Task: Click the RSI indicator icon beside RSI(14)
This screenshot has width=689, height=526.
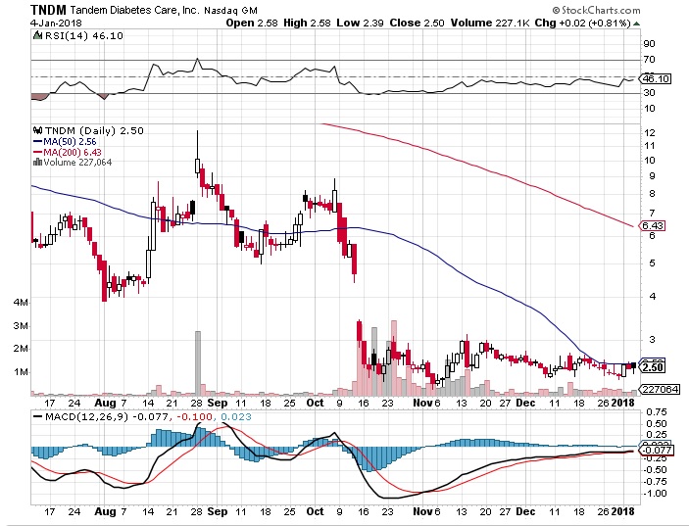Action: (38, 36)
